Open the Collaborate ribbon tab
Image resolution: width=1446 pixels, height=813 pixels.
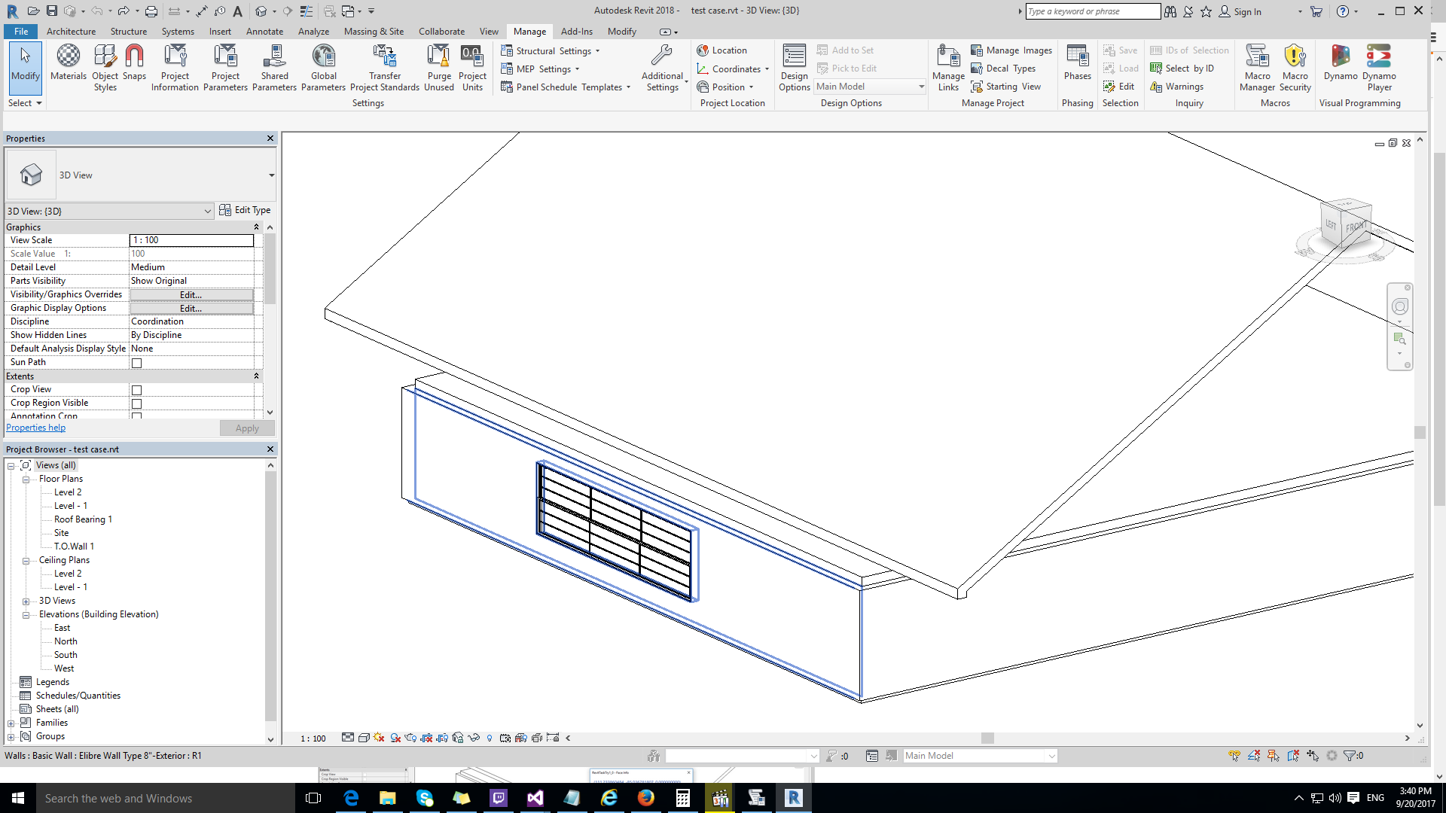441,32
